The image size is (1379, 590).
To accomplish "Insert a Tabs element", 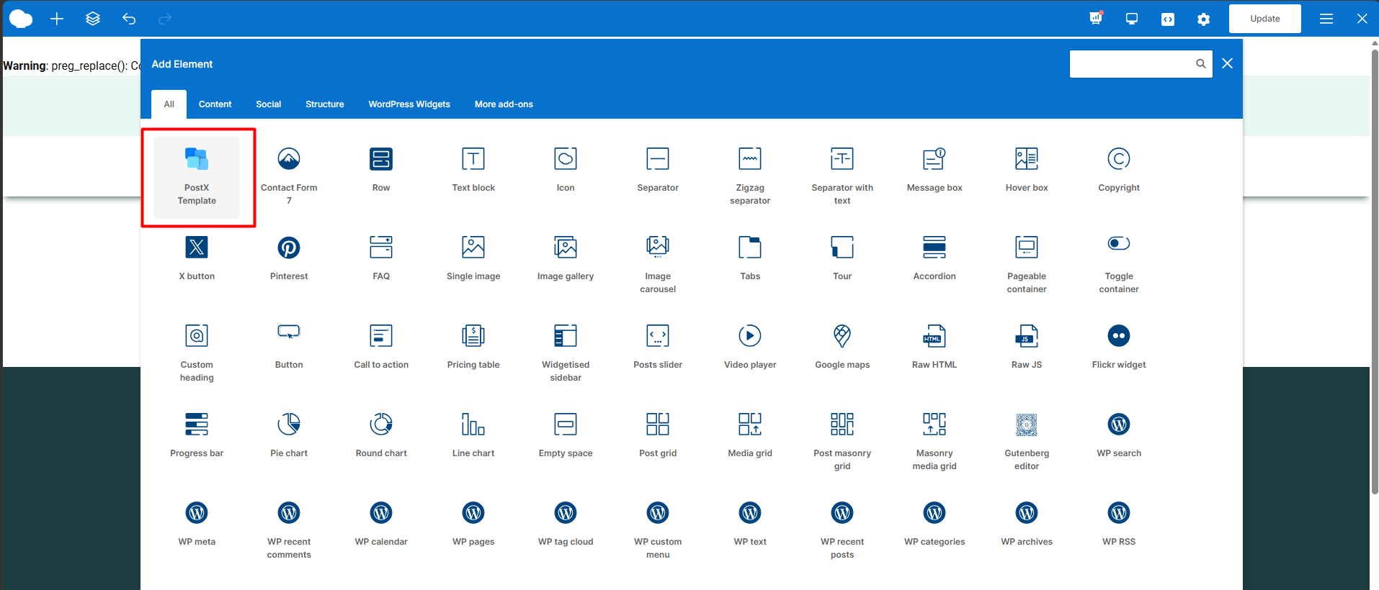I will pos(750,259).
